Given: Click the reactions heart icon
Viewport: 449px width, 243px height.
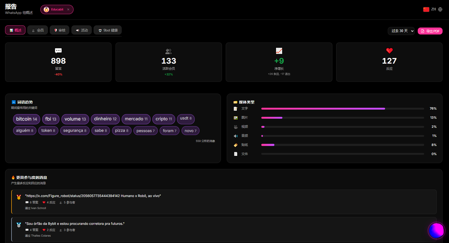Looking at the screenshot, I should (389, 51).
